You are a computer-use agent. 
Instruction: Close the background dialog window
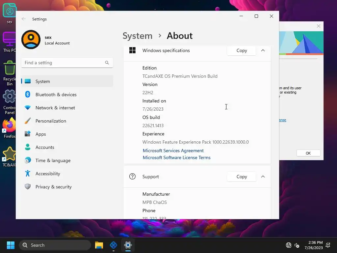tap(319, 26)
